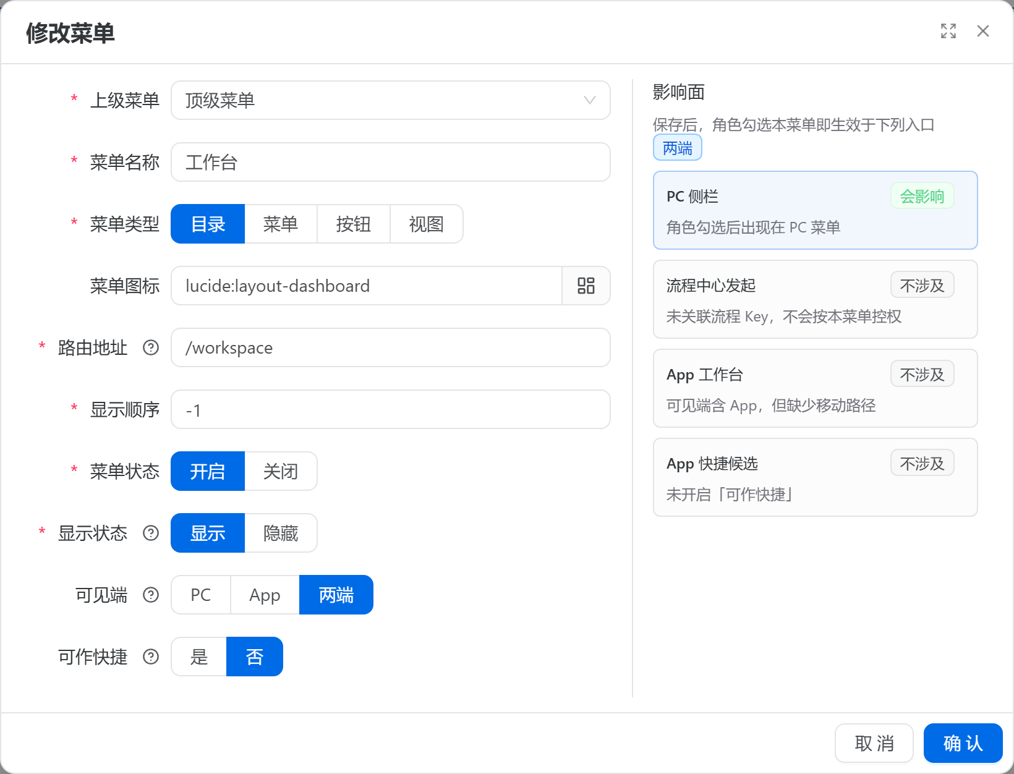
Task: Choose 两端 for 可见端
Action: (x=336, y=595)
